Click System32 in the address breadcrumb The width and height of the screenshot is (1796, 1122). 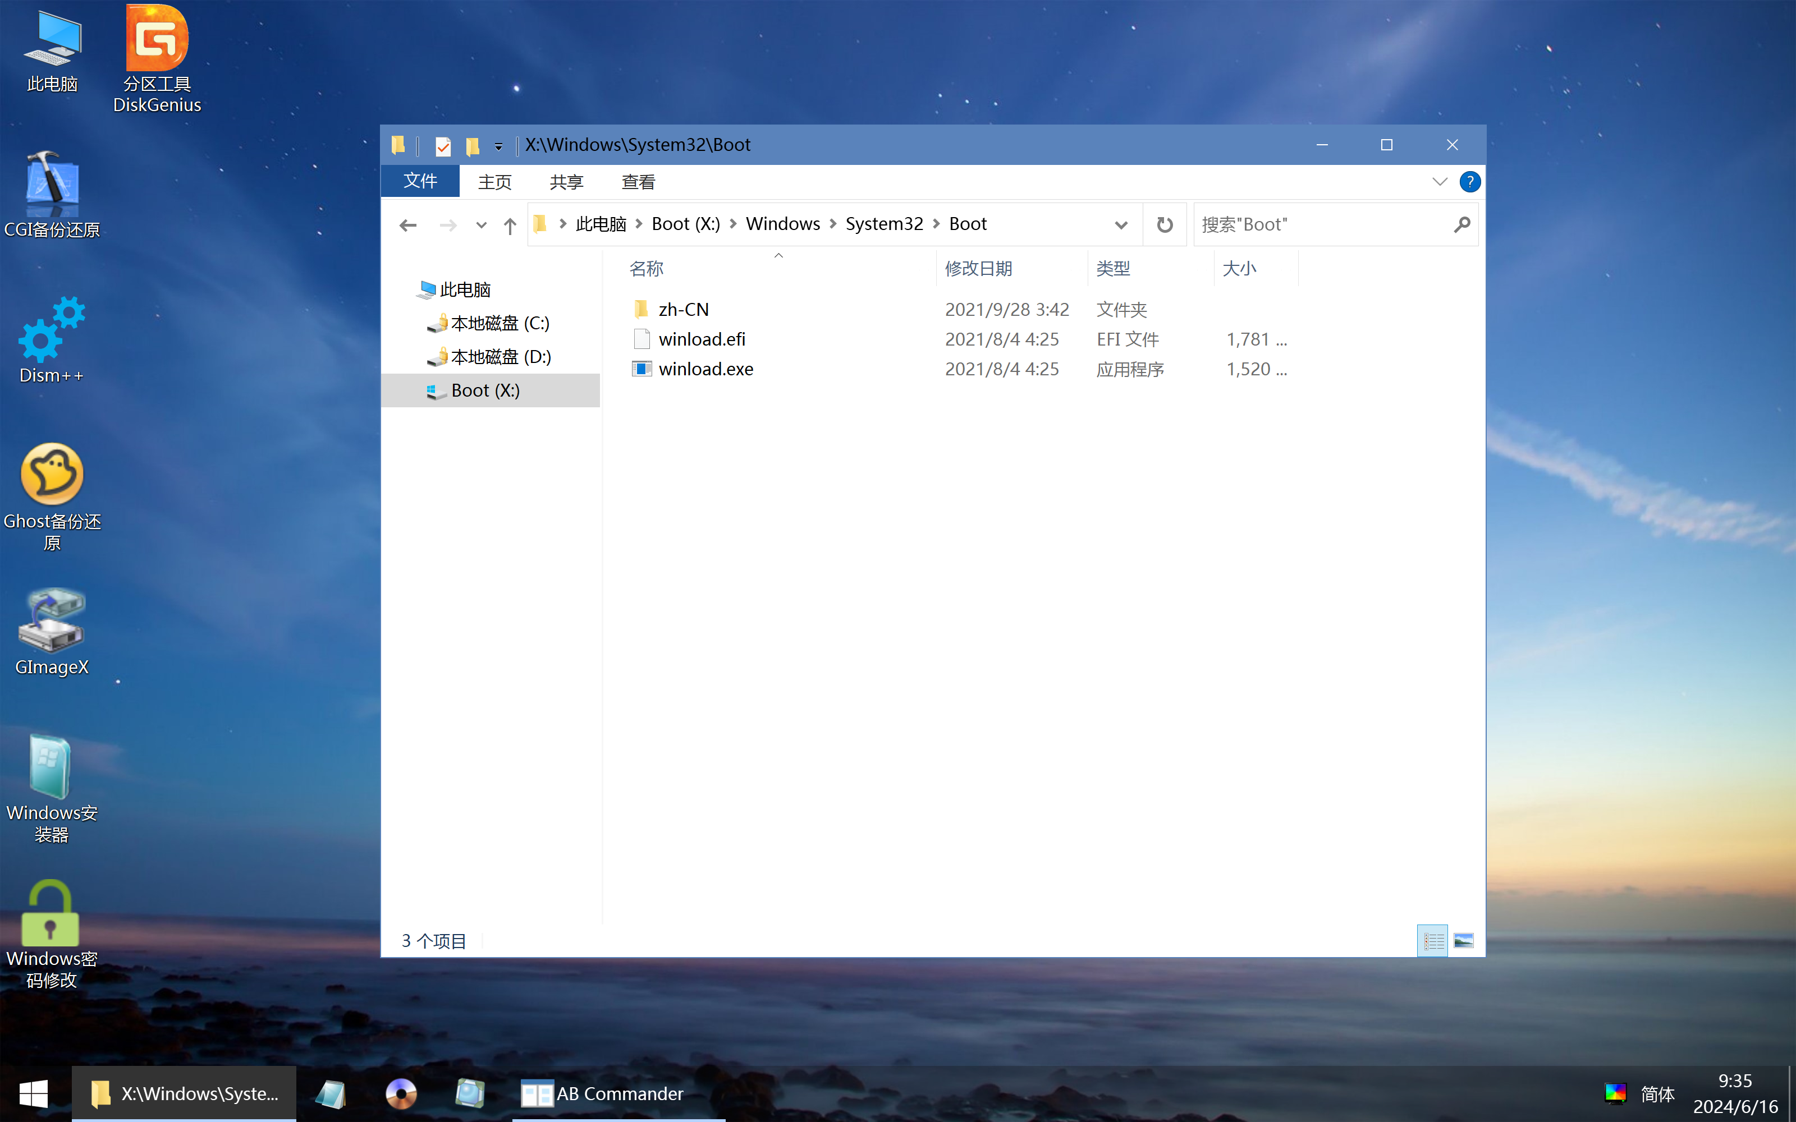[884, 224]
